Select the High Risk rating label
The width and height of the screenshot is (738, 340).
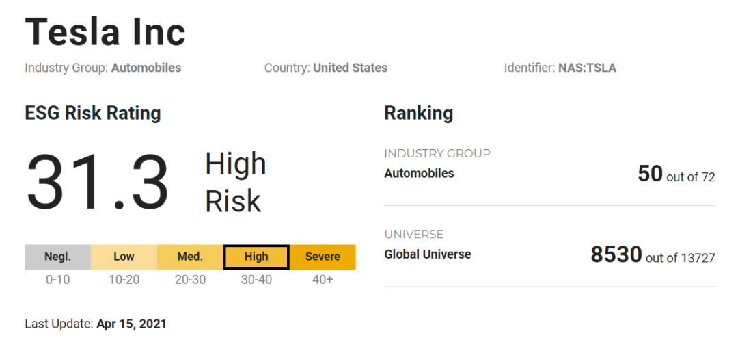(x=235, y=183)
